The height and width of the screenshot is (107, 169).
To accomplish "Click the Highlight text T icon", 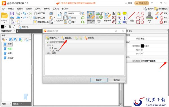I will 119,13.
